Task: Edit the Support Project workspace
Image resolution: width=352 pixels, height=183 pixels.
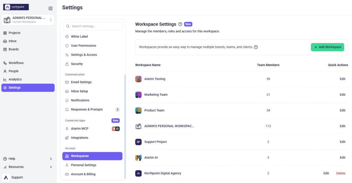Action: pyautogui.click(x=343, y=142)
